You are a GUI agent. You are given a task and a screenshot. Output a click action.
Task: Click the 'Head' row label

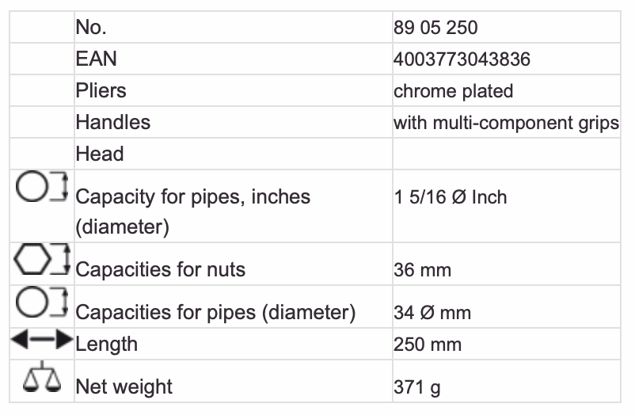click(100, 154)
